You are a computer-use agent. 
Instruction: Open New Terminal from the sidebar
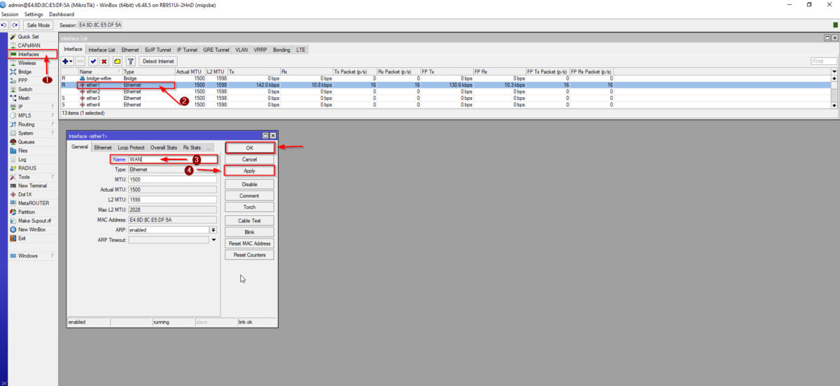click(32, 185)
